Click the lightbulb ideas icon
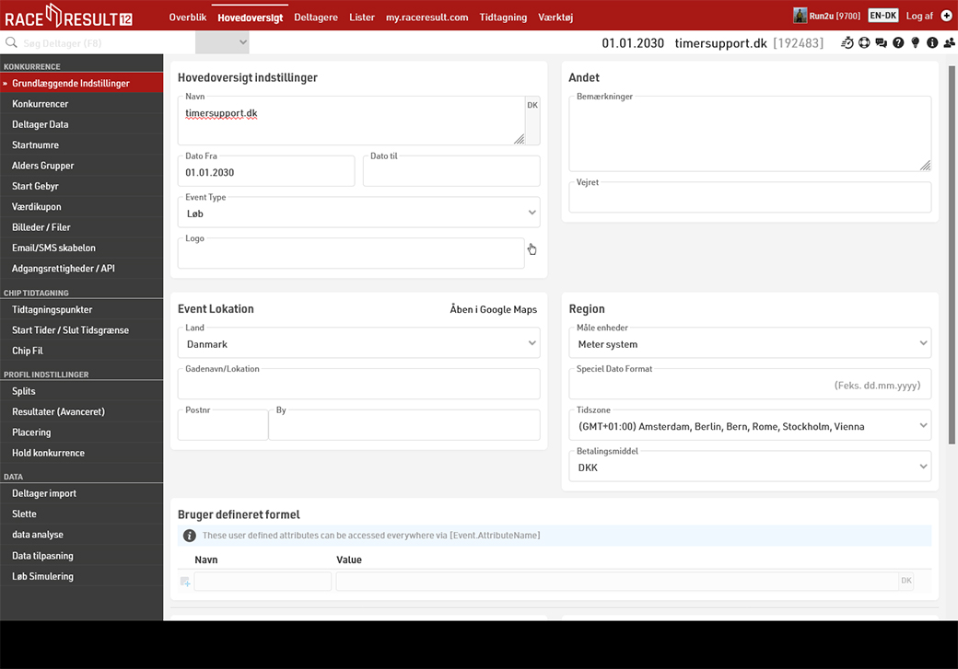The width and height of the screenshot is (958, 669). 915,43
